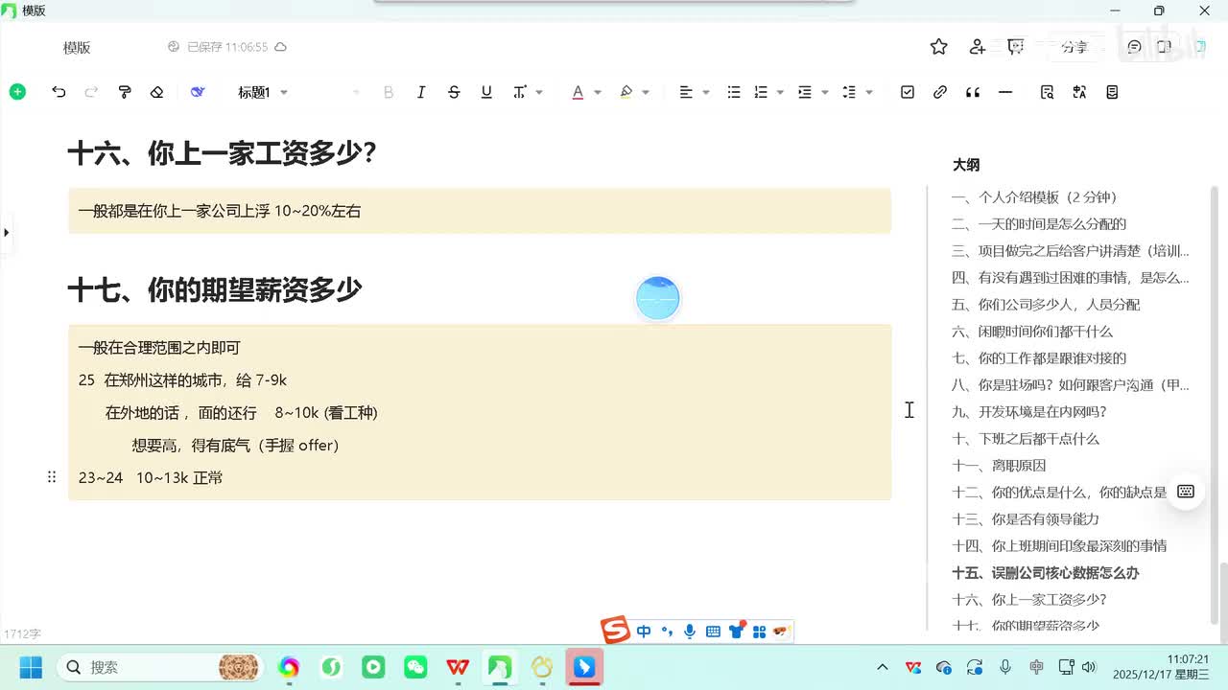
Task: Open WPS Office from the taskbar
Action: [x=458, y=667]
